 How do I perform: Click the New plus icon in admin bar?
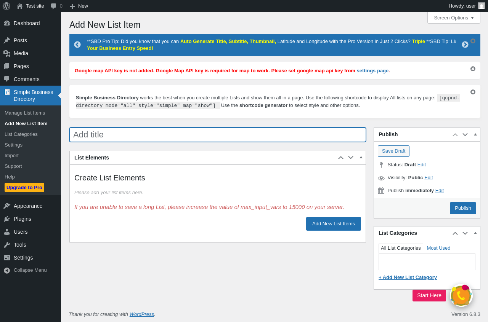point(72,6)
